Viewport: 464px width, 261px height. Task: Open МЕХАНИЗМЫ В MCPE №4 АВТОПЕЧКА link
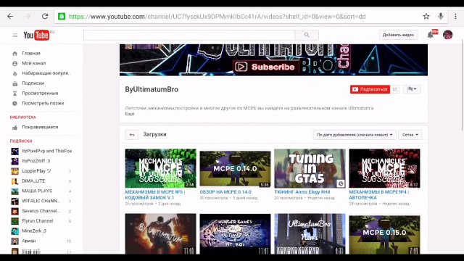click(379, 195)
